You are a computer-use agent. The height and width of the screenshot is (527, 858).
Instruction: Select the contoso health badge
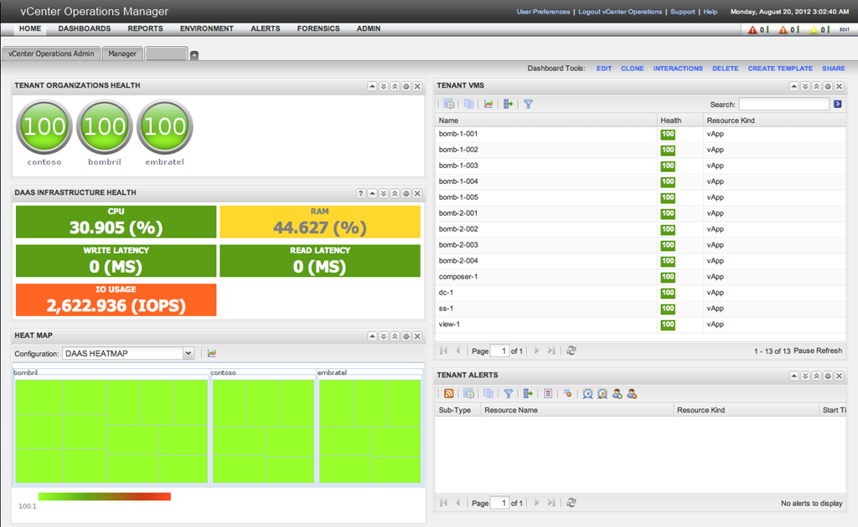point(44,126)
